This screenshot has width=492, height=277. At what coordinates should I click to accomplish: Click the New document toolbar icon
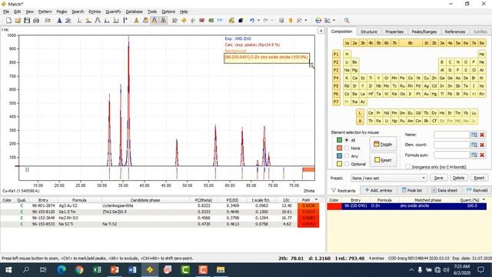coord(8,21)
